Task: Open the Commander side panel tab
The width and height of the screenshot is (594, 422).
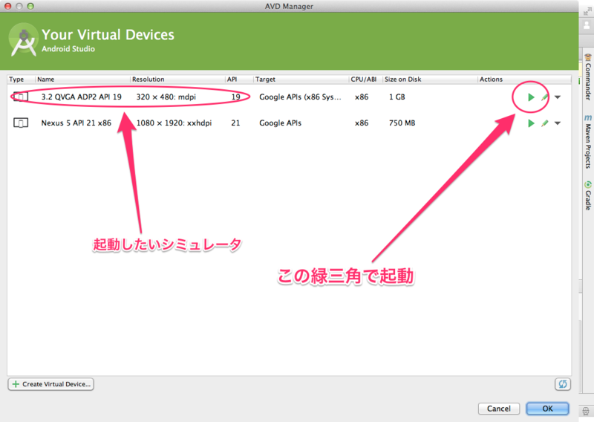Action: [587, 77]
